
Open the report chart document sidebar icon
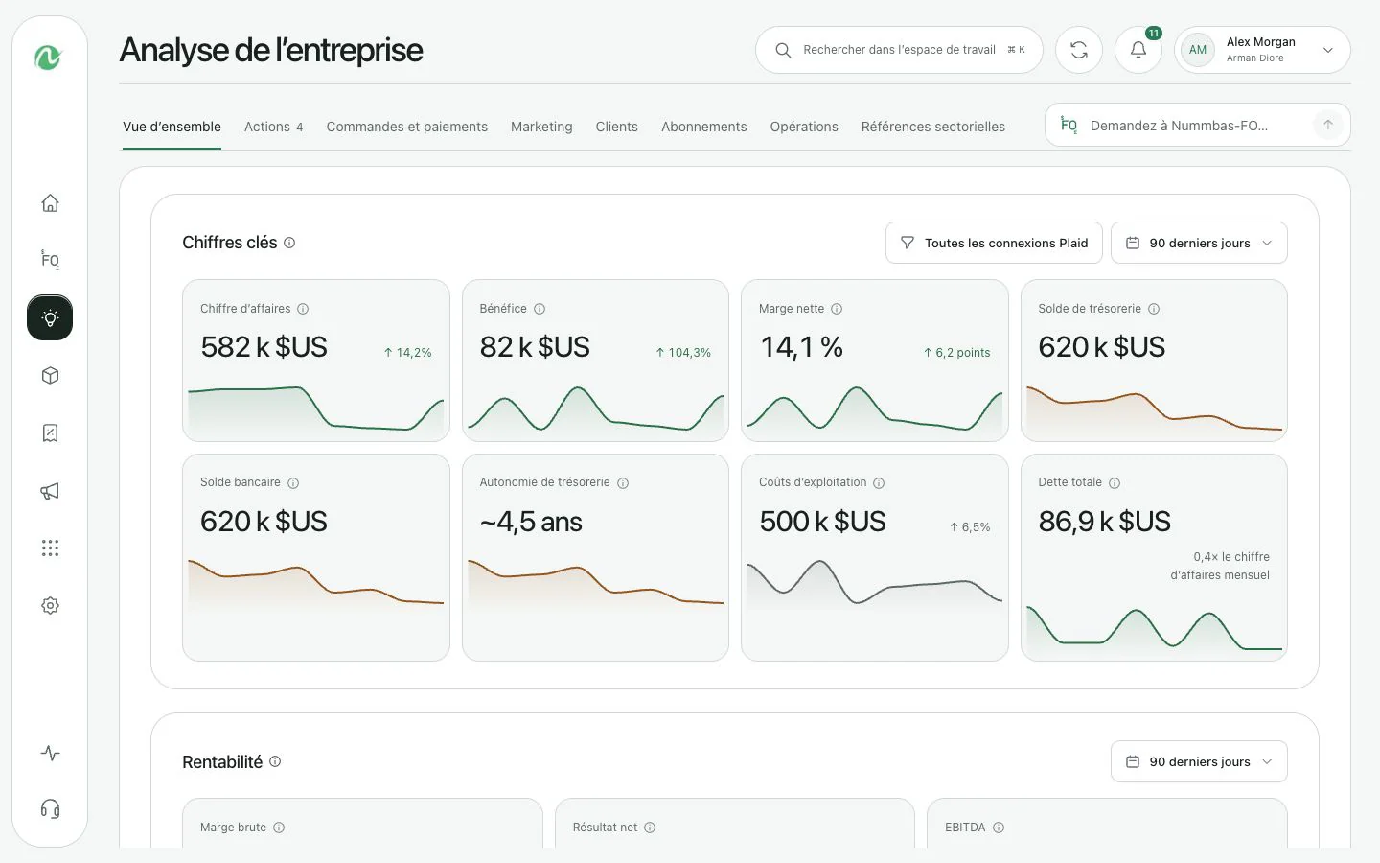(x=50, y=433)
